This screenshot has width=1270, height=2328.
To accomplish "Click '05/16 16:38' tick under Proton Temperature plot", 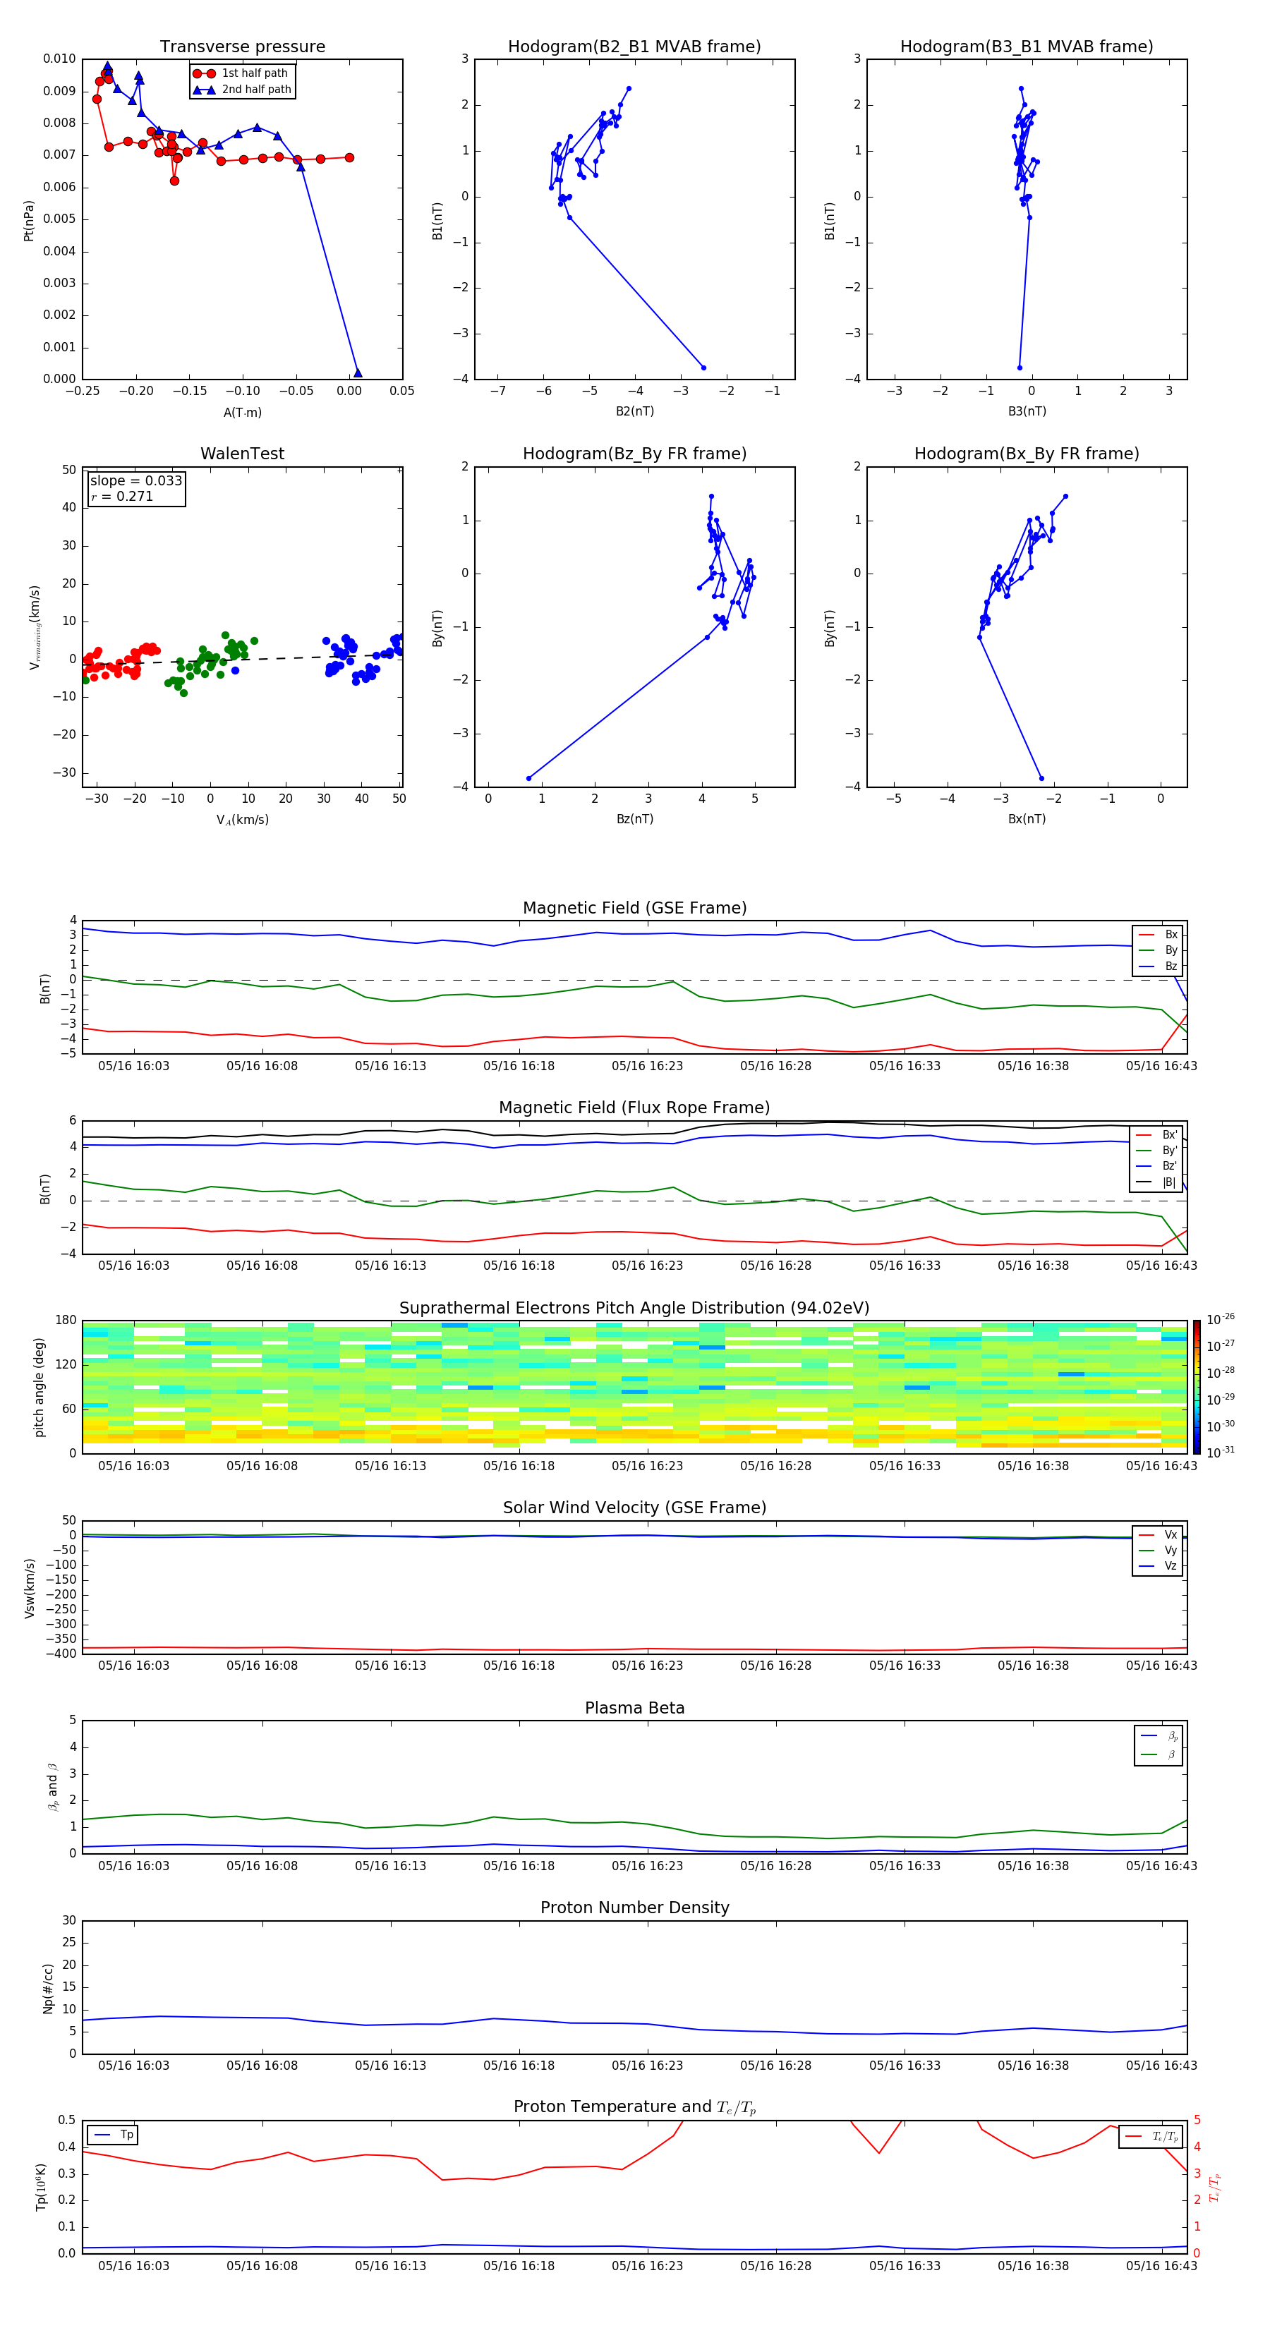I will point(1033,2267).
